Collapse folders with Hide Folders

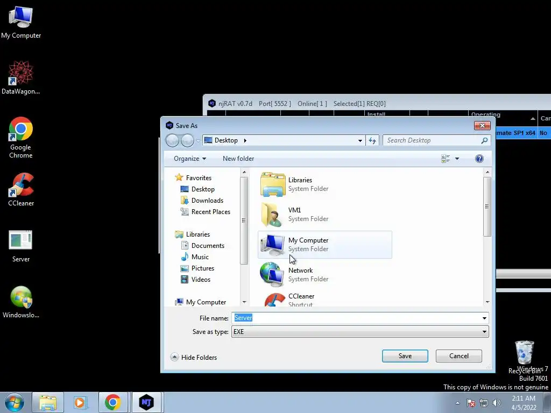pos(194,358)
